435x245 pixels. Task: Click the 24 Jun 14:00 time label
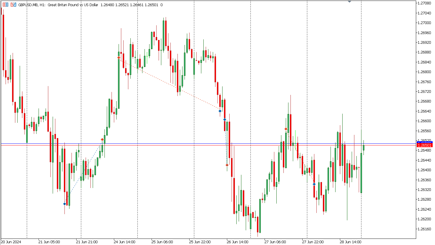point(124,242)
